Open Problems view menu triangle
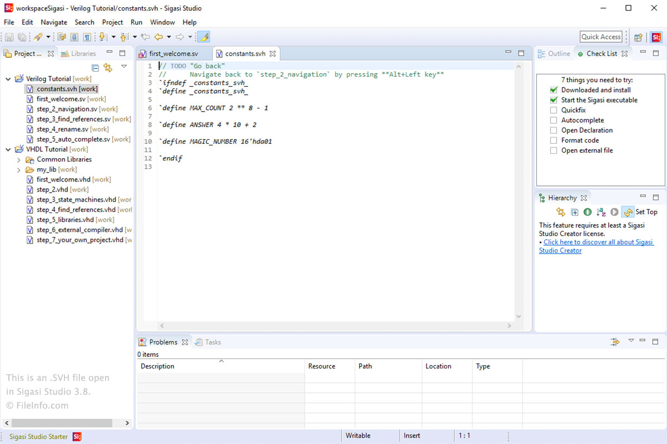Image resolution: width=667 pixels, height=444 pixels. [631, 341]
